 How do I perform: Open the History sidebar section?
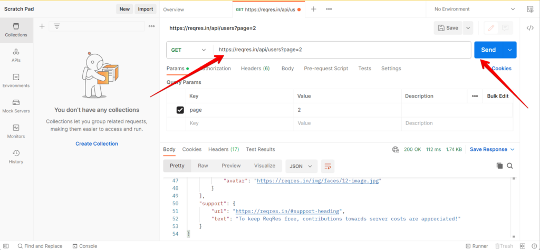pos(16,157)
